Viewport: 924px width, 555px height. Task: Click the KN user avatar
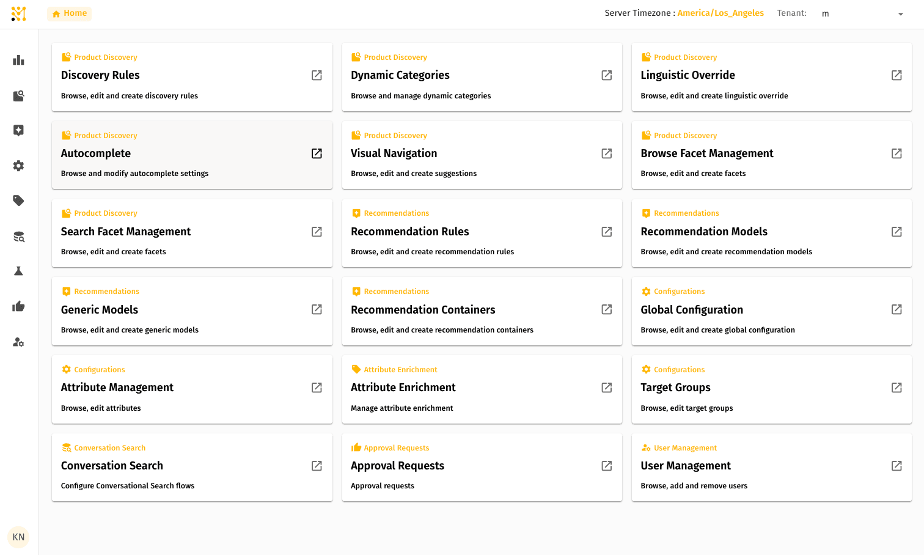(x=18, y=537)
